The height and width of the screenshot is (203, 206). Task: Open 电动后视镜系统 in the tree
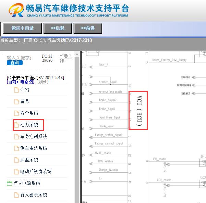pyautogui.click(x=36, y=172)
